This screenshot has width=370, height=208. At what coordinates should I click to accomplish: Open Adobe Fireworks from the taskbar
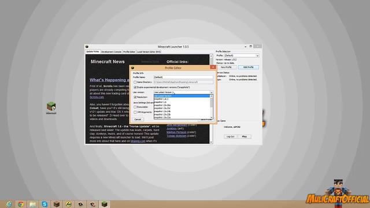(68, 204)
